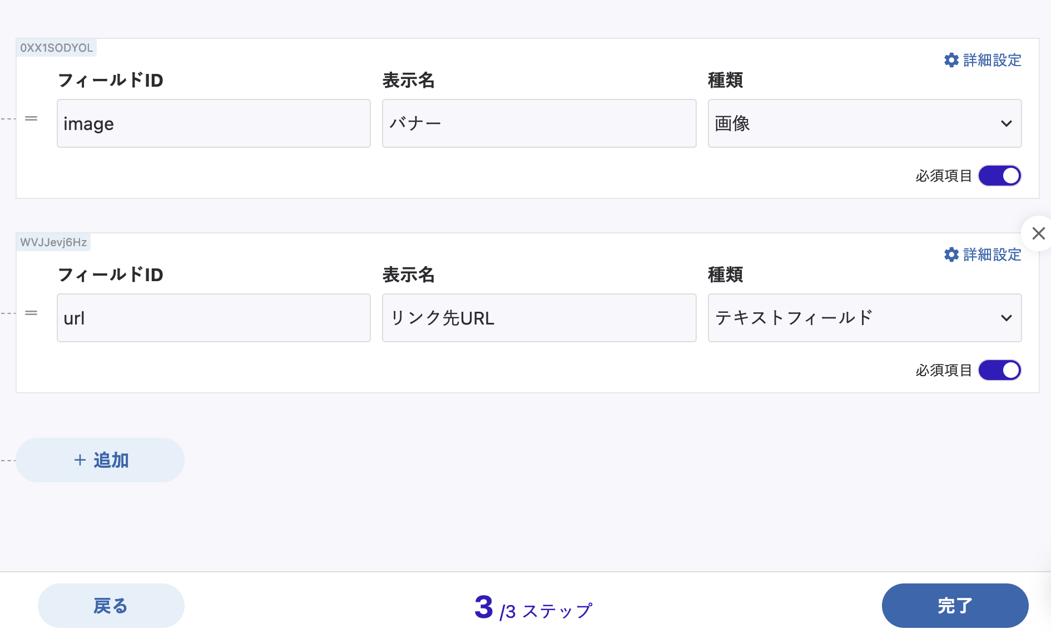Screen dimensions: 1051x639
Task: Close the dialog via the X icon
Action: coord(1038,233)
